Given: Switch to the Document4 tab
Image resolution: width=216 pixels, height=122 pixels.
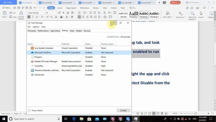Looking at the screenshot, I should pyautogui.click(x=87, y=3).
